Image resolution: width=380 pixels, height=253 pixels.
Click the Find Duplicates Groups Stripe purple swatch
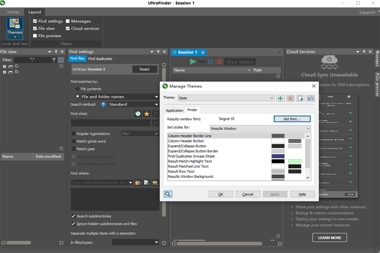278,156
